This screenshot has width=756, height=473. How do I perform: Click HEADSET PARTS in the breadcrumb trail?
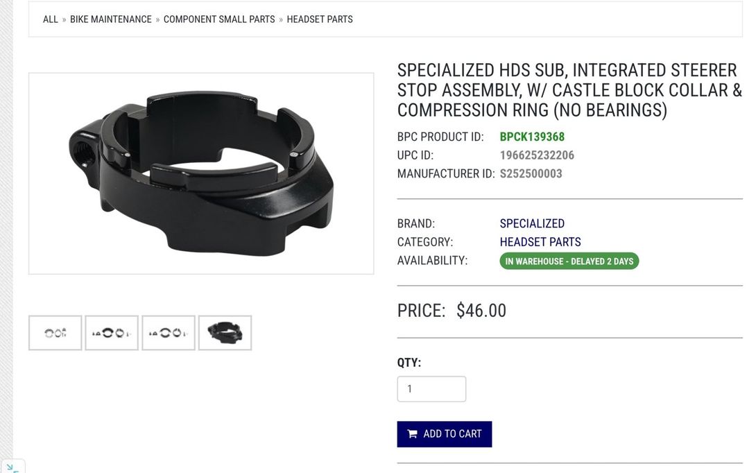click(320, 19)
